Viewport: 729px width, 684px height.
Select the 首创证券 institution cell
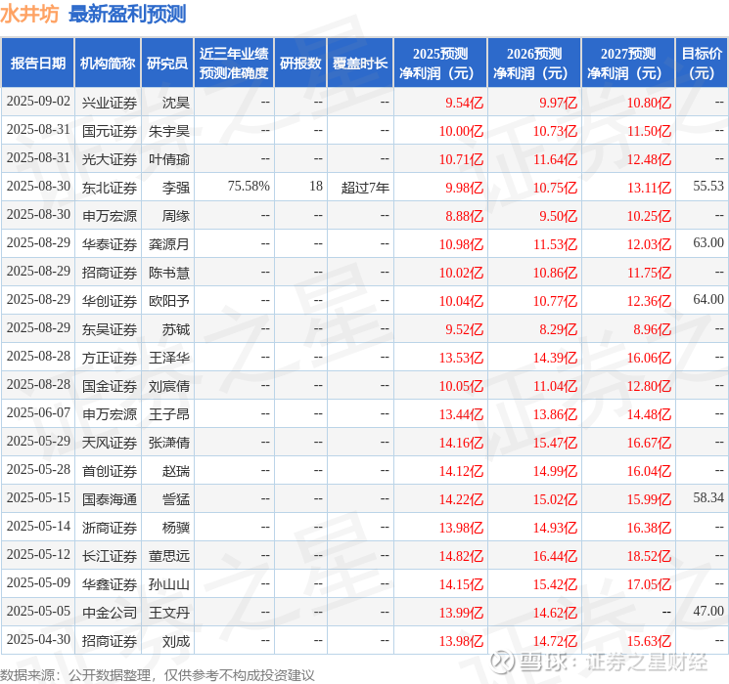[x=110, y=471]
